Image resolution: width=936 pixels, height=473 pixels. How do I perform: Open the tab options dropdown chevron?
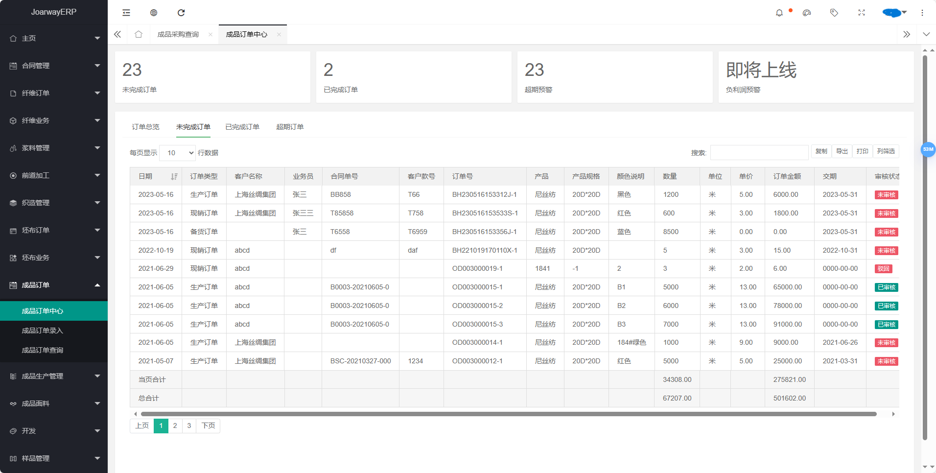[926, 34]
